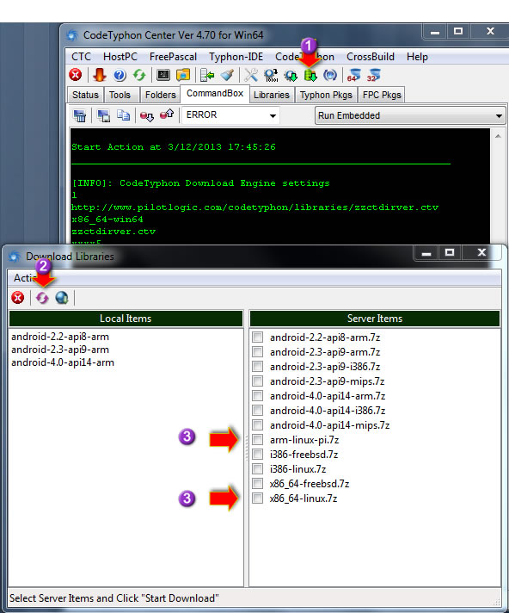Screen dimensions: 509x613
Task: Click the console scrollbar up arrow
Action: [498, 136]
